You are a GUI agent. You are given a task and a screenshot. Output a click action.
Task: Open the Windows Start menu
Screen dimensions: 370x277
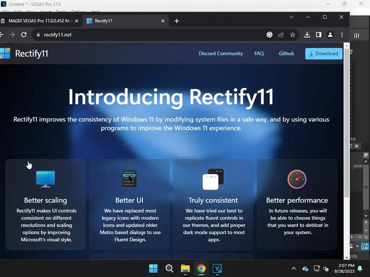[x=153, y=268]
